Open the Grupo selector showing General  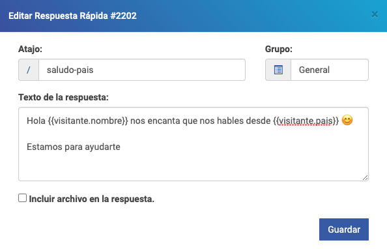click(330, 70)
